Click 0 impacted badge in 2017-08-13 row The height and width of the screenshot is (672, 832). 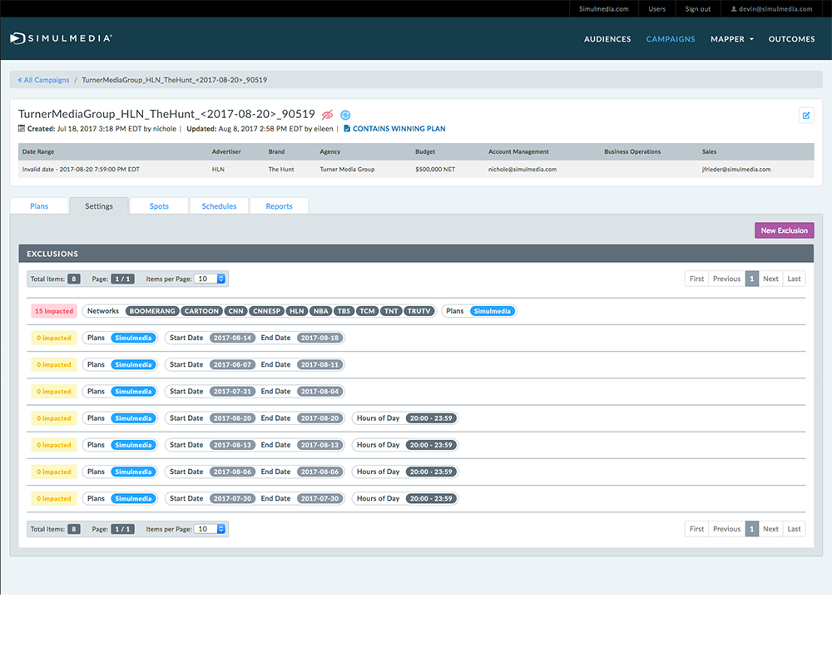point(53,445)
